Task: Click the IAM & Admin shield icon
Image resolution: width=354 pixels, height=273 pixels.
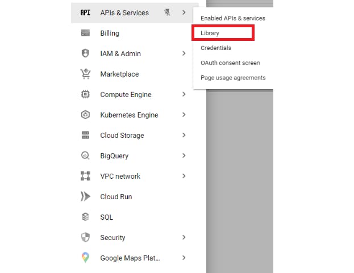Action: point(85,53)
